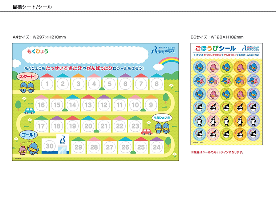Click the 東海ろうきん logo on the sticker sheet
276x200 pixels.
251,48
